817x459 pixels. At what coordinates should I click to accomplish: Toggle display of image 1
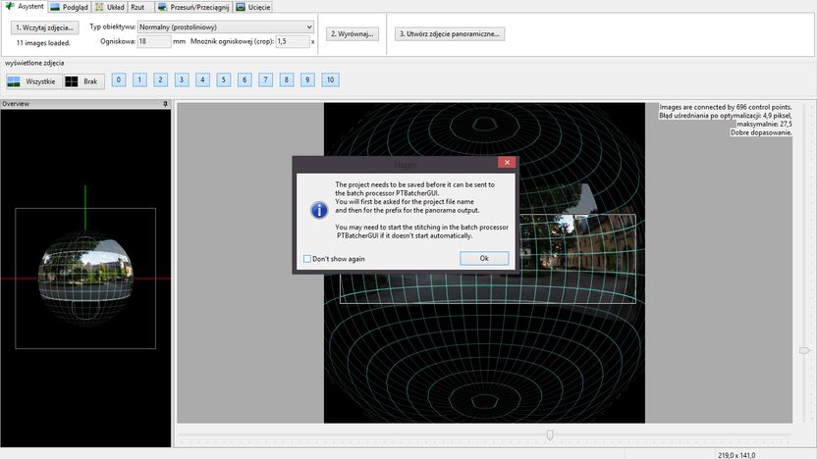pos(139,79)
